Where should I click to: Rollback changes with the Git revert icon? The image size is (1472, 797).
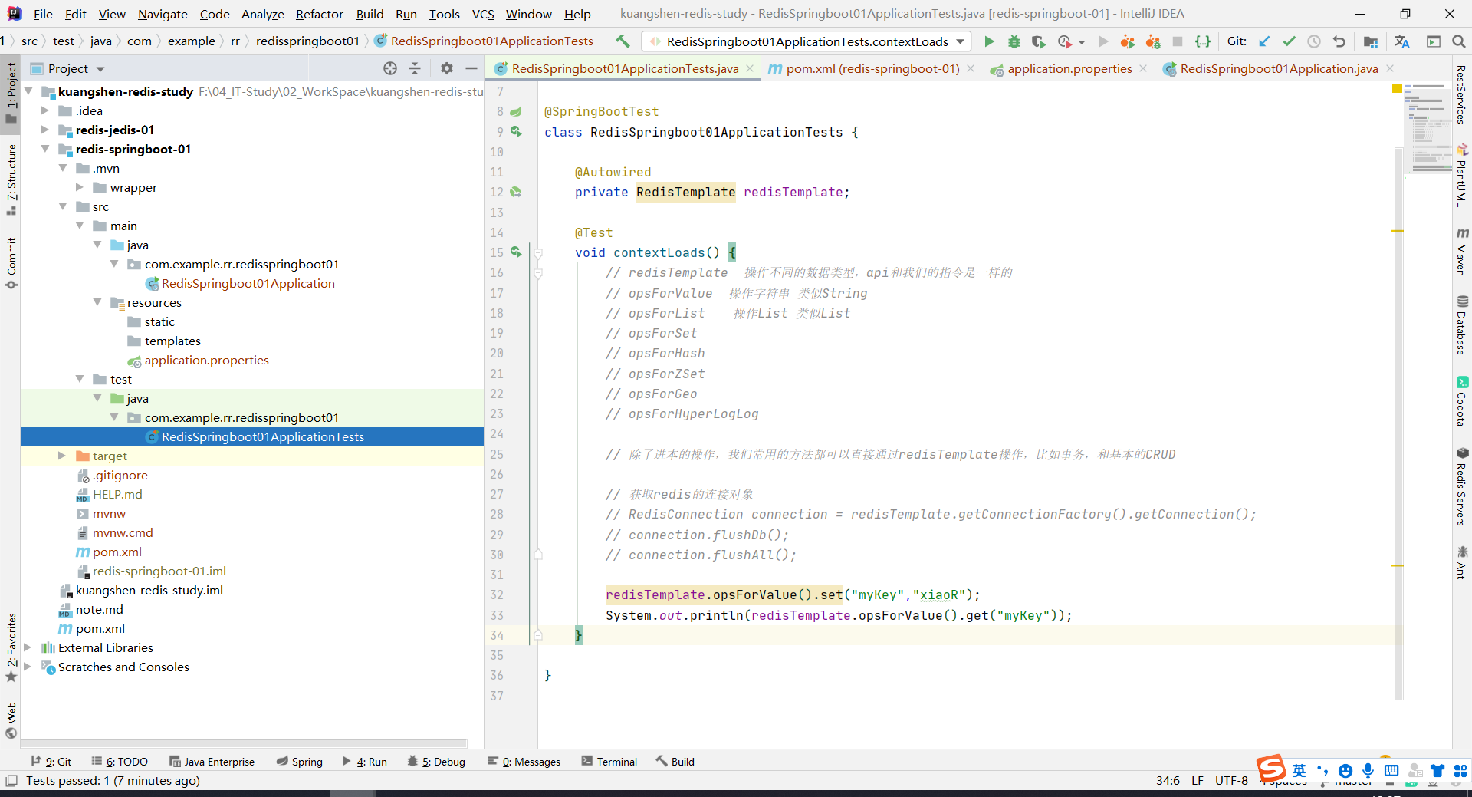point(1339,41)
